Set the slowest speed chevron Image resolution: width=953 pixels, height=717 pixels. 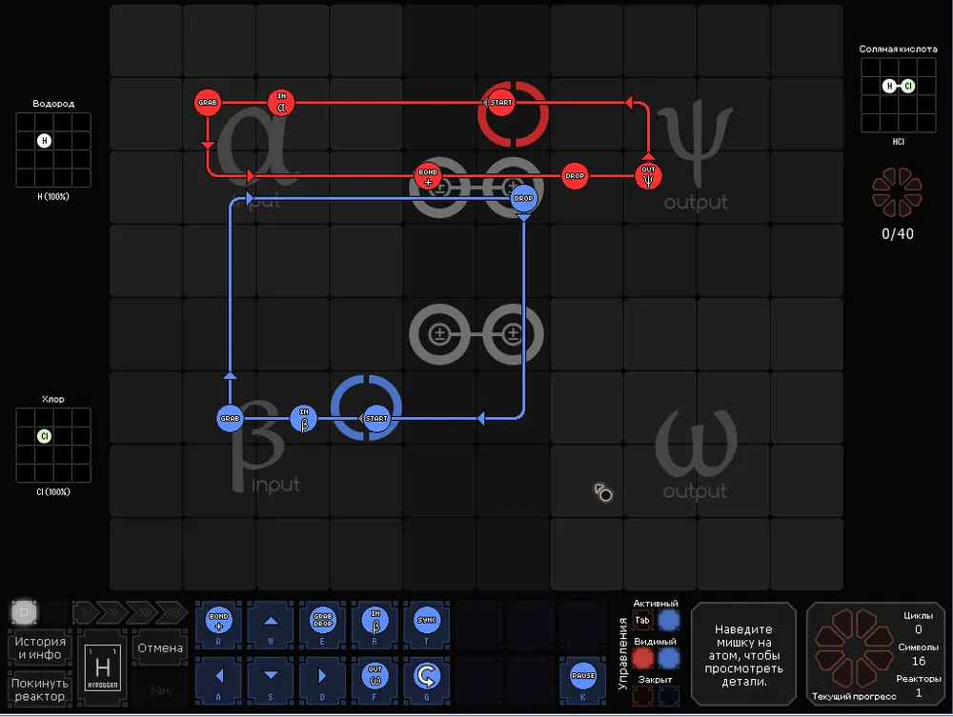coord(86,612)
